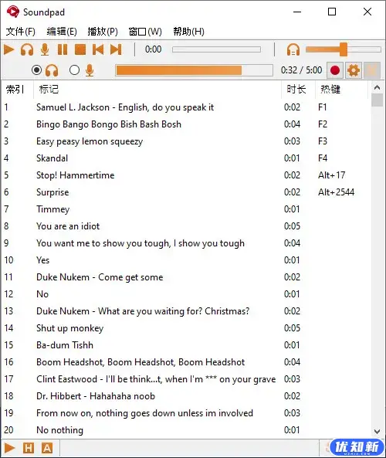Skip to next sound icon

[116, 49]
